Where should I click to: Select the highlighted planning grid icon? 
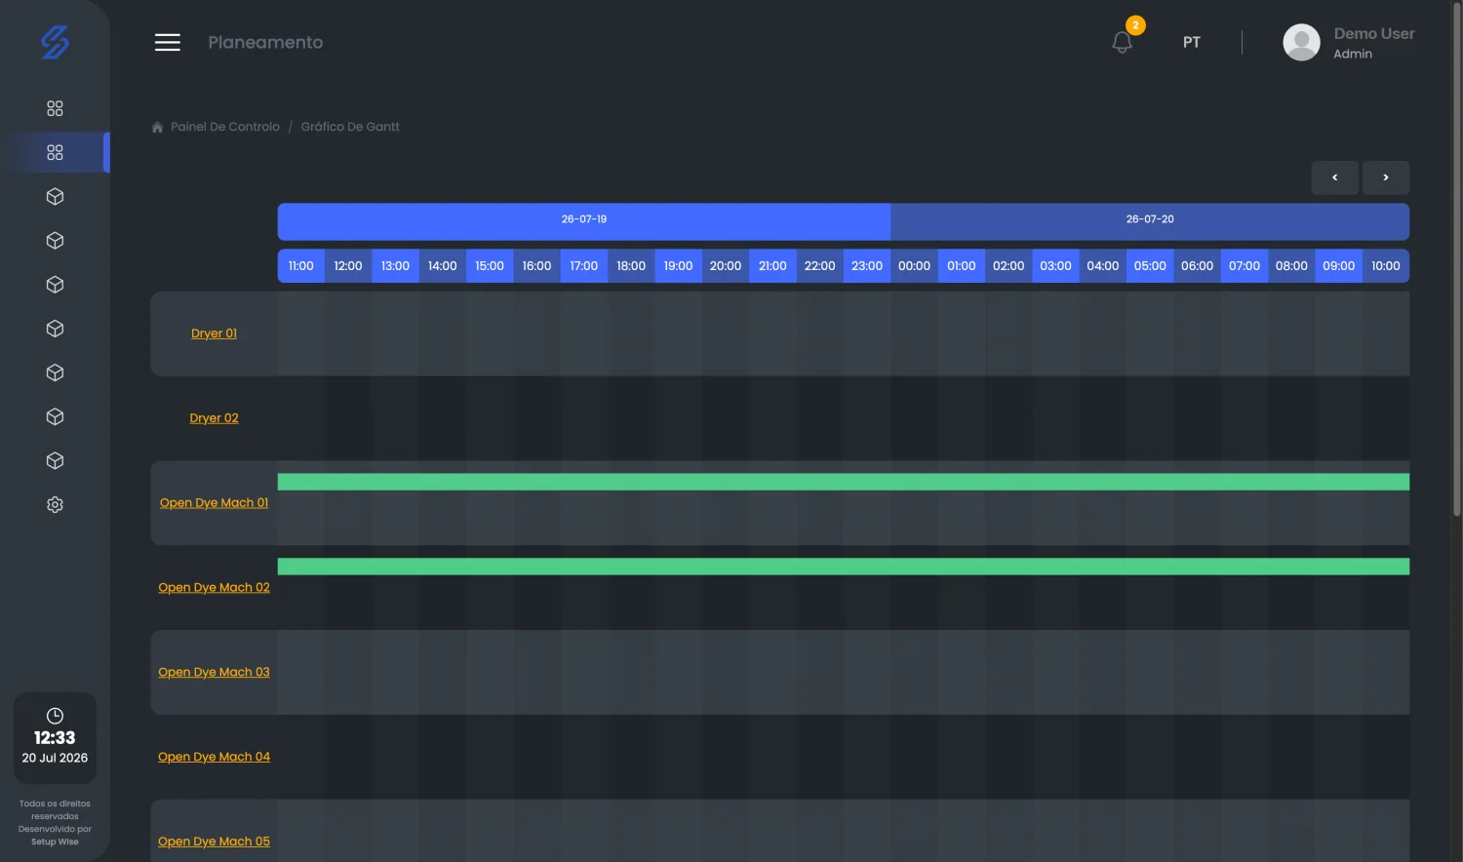click(x=55, y=152)
